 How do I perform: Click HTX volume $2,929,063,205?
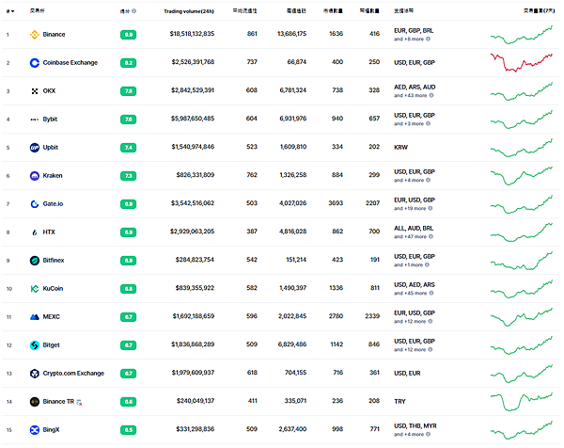click(192, 232)
